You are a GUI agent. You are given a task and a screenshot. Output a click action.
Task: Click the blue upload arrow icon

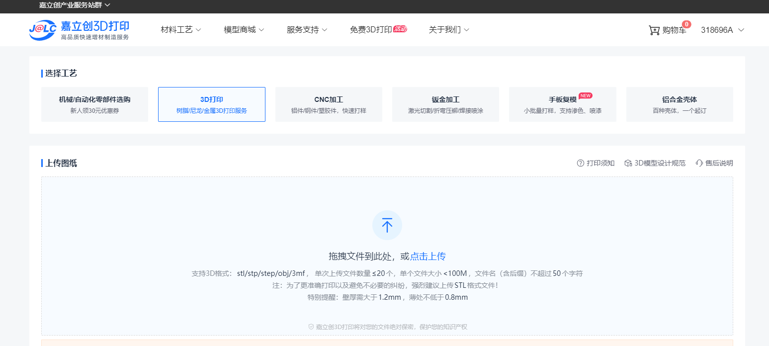[387, 225]
